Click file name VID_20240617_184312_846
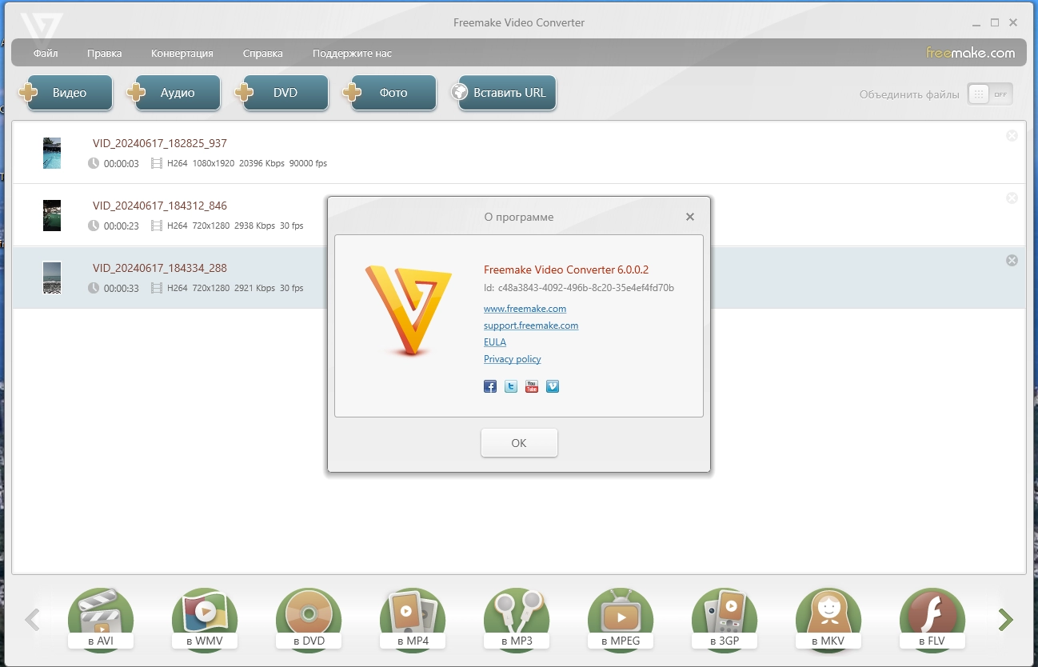 160,206
